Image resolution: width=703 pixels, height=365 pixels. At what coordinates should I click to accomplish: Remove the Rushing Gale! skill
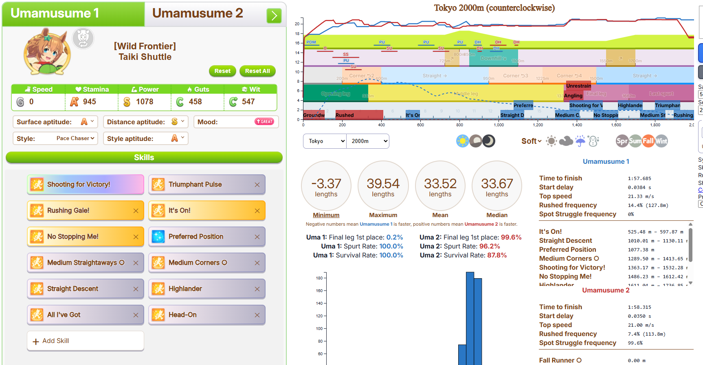(x=136, y=211)
